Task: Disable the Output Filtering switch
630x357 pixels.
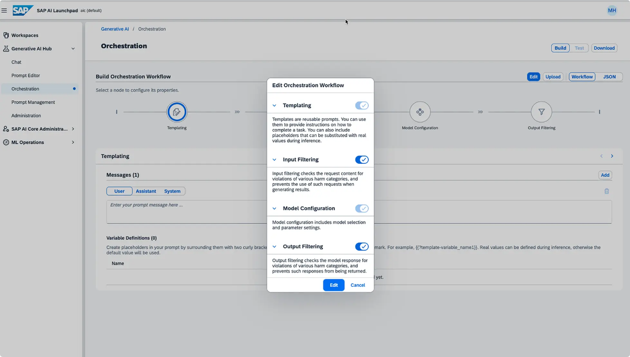Action: [362, 247]
